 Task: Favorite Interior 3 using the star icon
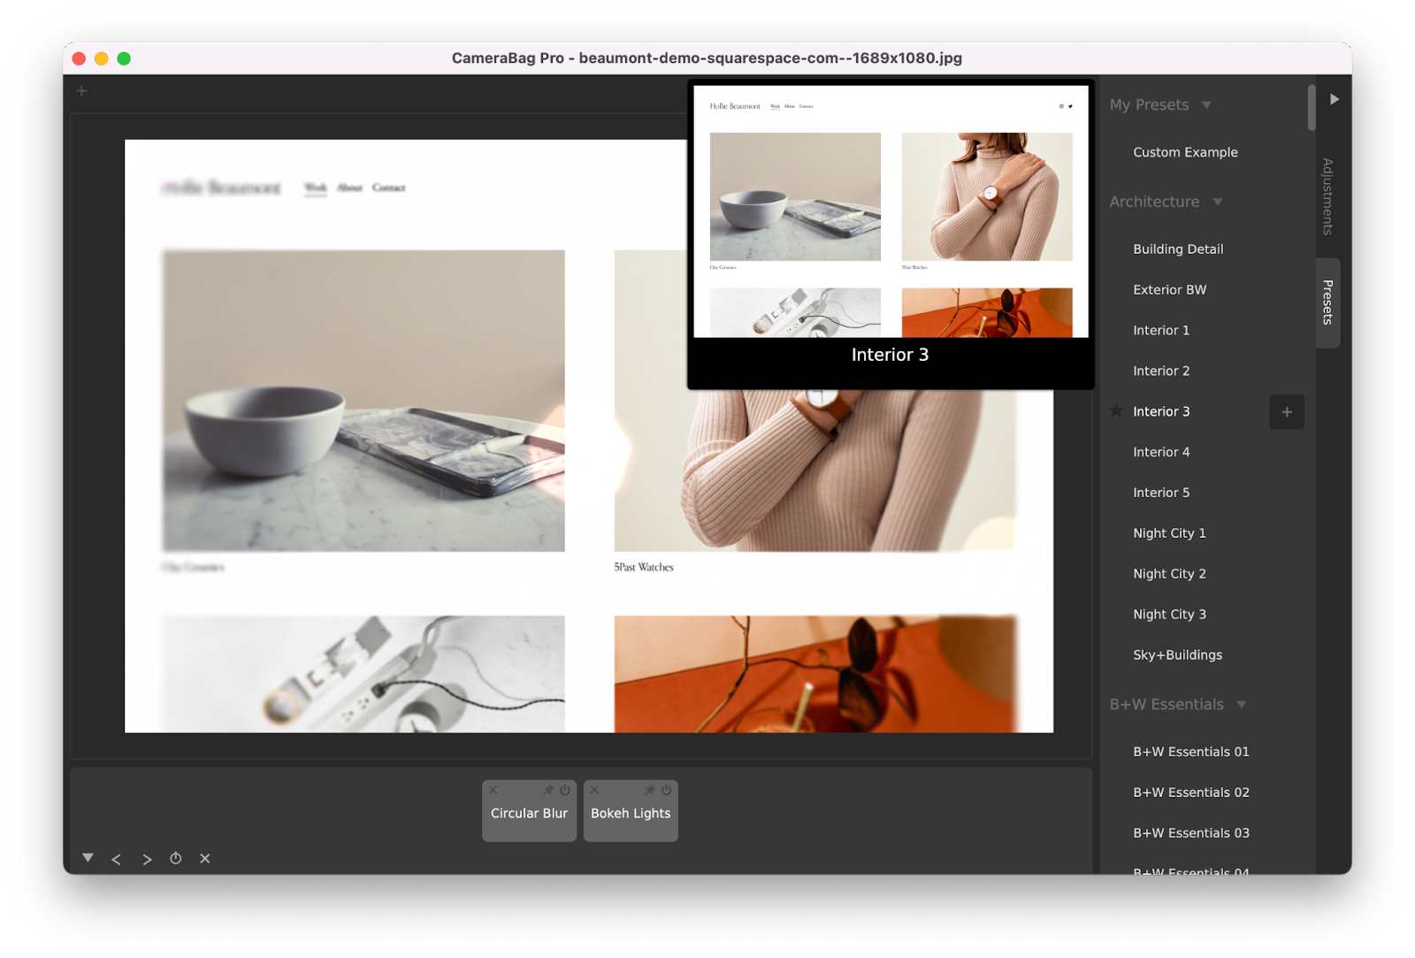(1117, 410)
